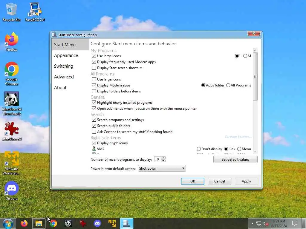Click the Apply button
306x229 pixels.
click(x=246, y=181)
